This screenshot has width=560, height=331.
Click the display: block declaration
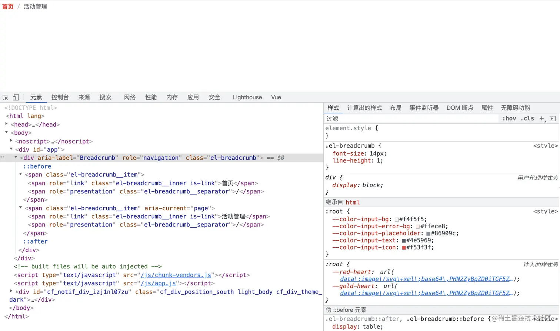click(x=358, y=185)
